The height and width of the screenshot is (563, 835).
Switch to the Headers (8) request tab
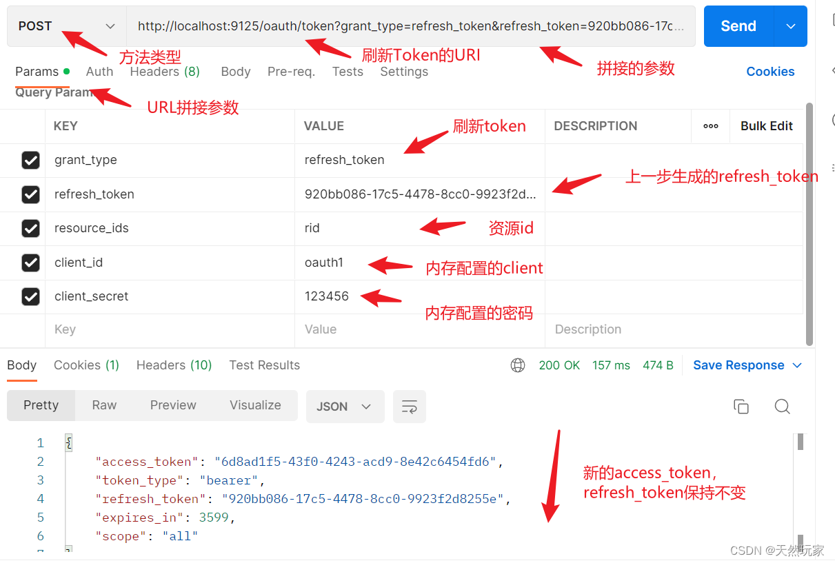tap(164, 71)
